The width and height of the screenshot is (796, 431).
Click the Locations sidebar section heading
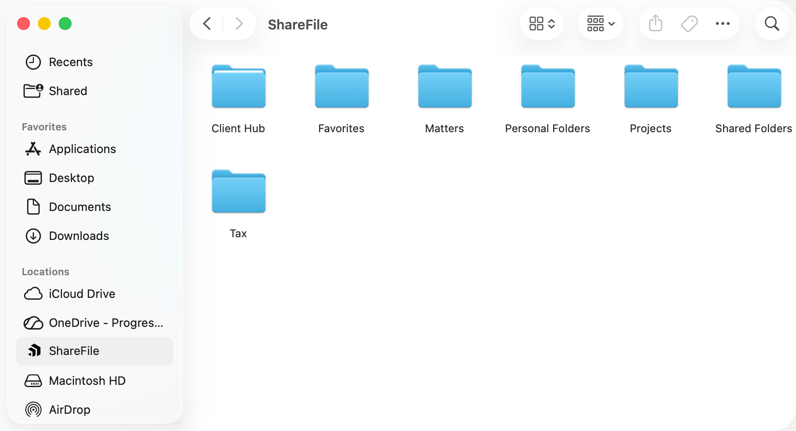(46, 272)
